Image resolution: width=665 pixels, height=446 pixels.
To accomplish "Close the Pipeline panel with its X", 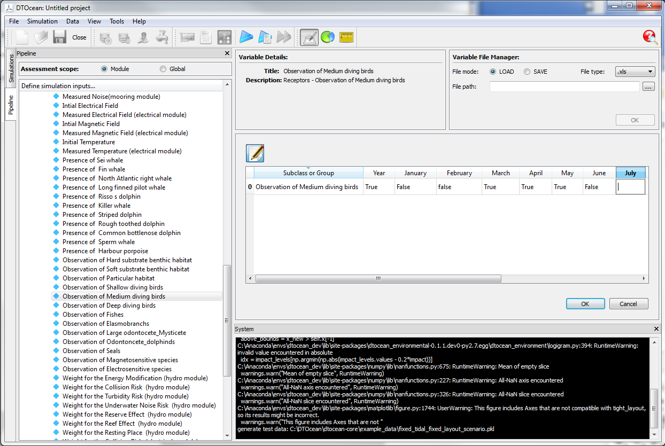I will pos(227,53).
